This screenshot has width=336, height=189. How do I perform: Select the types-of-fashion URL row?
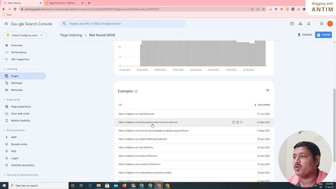click(x=194, y=156)
